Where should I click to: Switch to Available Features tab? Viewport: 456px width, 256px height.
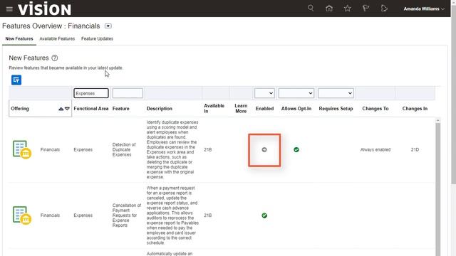[x=57, y=38]
